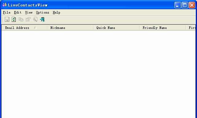The height and width of the screenshot is (118, 197).
Task: Click the Copy Selected Items toolbar icon
Action: [21, 19]
